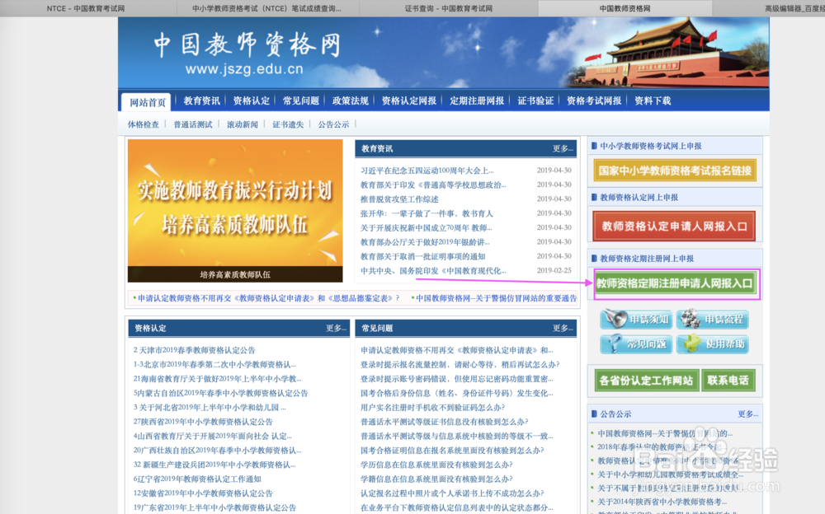Click the 各省份认定工作网站 green button
Viewport: 825px width, 514px height.
[646, 381]
